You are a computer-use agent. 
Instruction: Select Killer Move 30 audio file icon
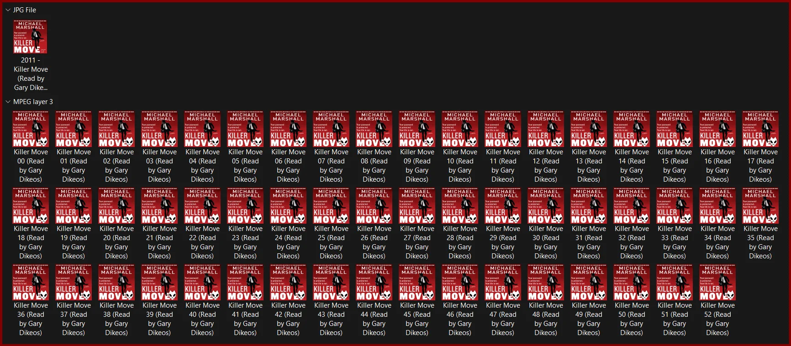coord(546,206)
